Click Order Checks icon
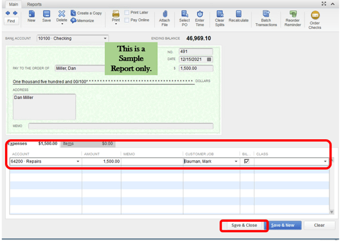This screenshot has height=241, width=340. (315, 20)
